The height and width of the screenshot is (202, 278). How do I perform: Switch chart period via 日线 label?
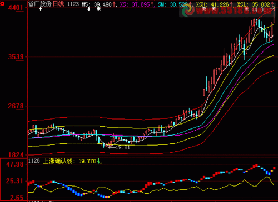tap(58, 4)
